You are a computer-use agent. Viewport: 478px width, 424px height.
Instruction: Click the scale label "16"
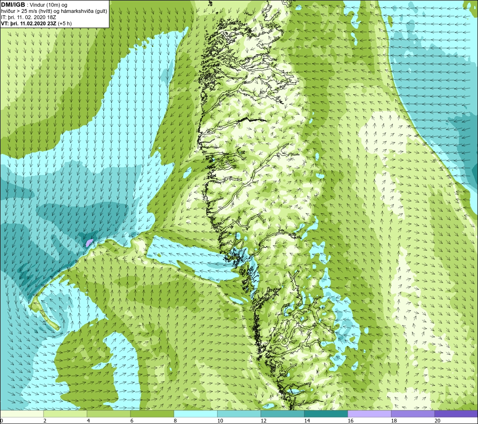(350, 421)
